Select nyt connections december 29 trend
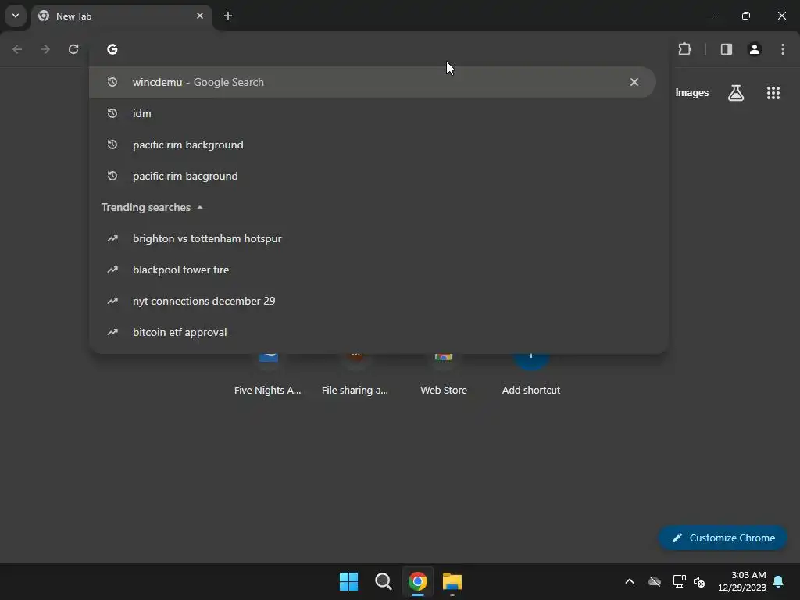The width and height of the screenshot is (800, 600). coord(379,301)
